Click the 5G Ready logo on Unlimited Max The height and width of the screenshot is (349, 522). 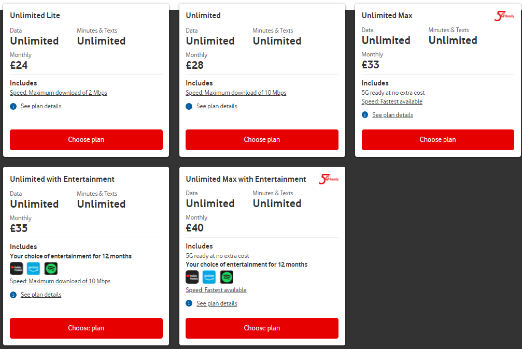pyautogui.click(x=504, y=16)
